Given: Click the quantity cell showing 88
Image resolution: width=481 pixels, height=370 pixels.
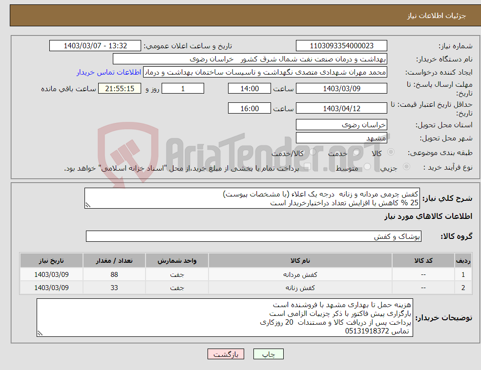Looking at the screenshot, I should (x=114, y=274).
